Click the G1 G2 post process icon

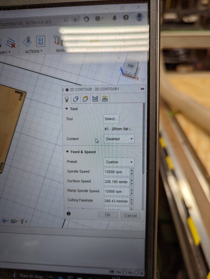(x=40, y=42)
